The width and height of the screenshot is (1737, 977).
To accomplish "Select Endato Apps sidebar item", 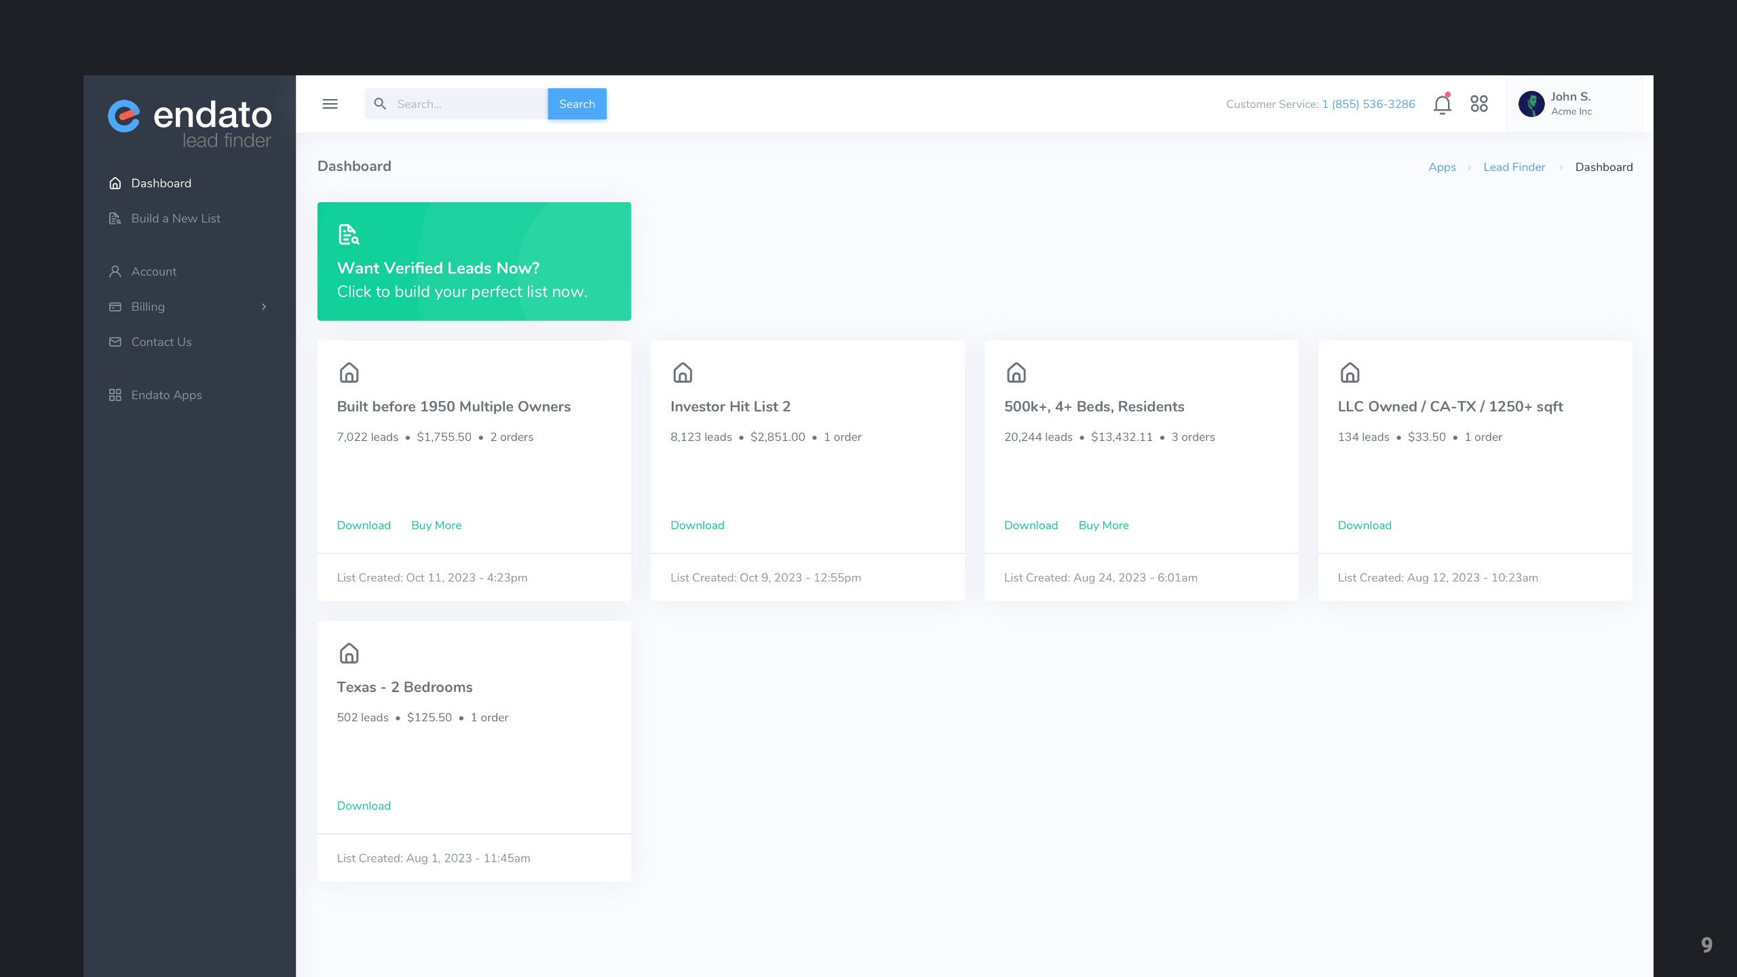I will pyautogui.click(x=166, y=395).
